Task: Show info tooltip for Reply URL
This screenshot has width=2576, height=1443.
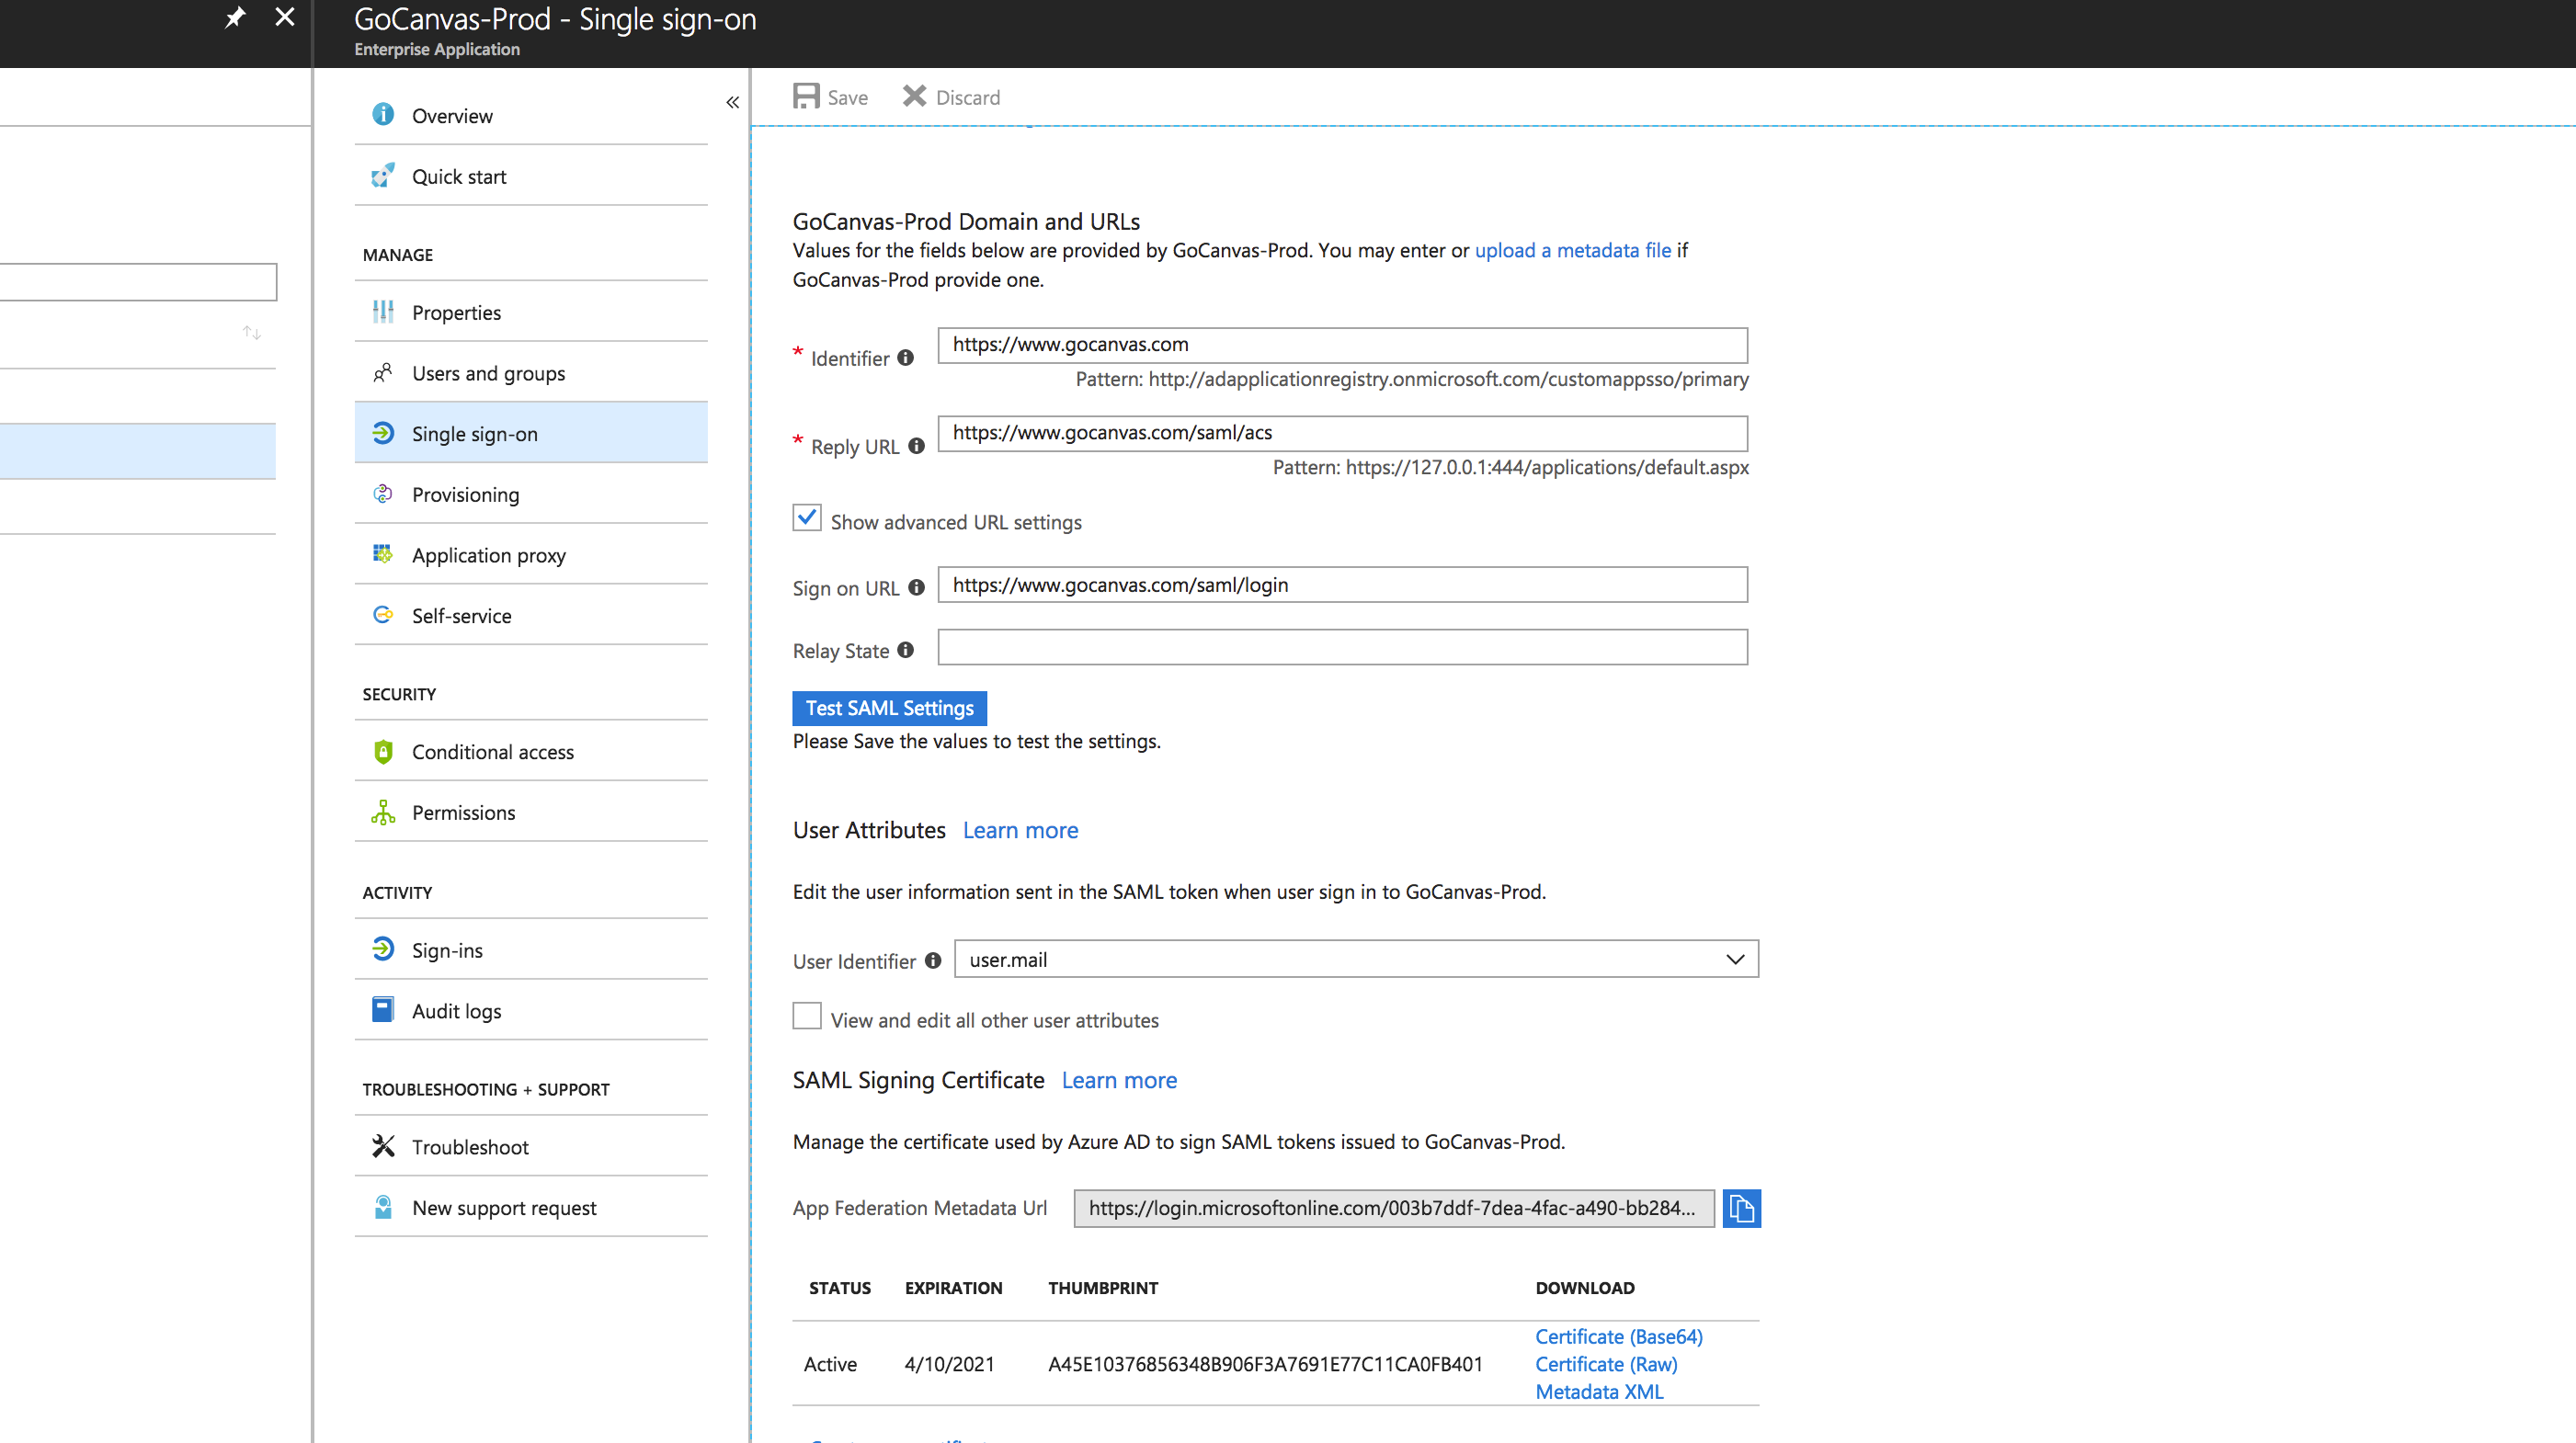Action: click(x=916, y=446)
